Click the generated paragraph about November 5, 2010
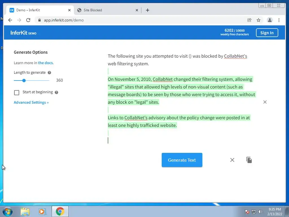This screenshot has width=289, height=217. coord(181,91)
